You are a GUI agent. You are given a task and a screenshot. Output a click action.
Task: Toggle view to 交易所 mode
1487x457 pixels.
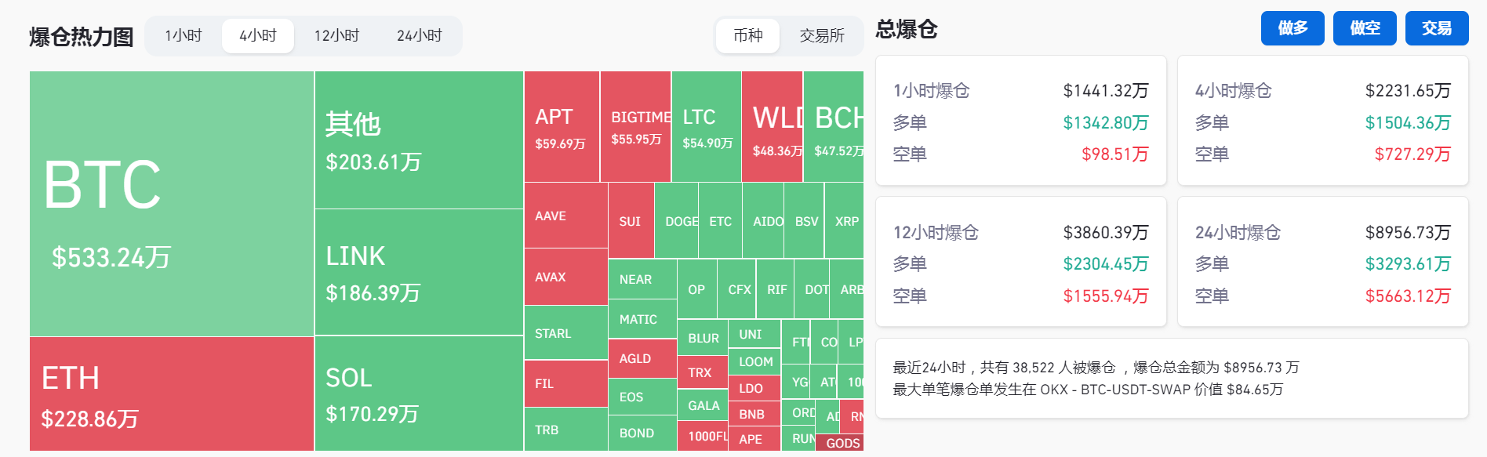820,36
